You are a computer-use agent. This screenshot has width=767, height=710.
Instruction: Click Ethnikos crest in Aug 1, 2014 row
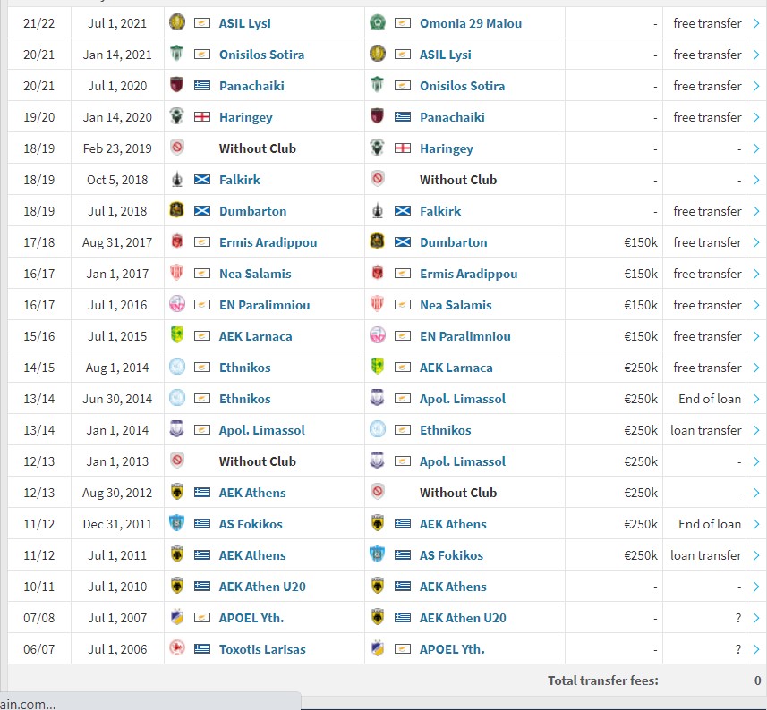point(176,367)
